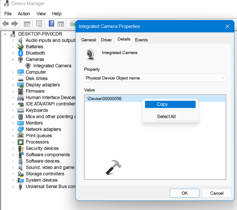Expand the Processors category

[x=13, y=142]
